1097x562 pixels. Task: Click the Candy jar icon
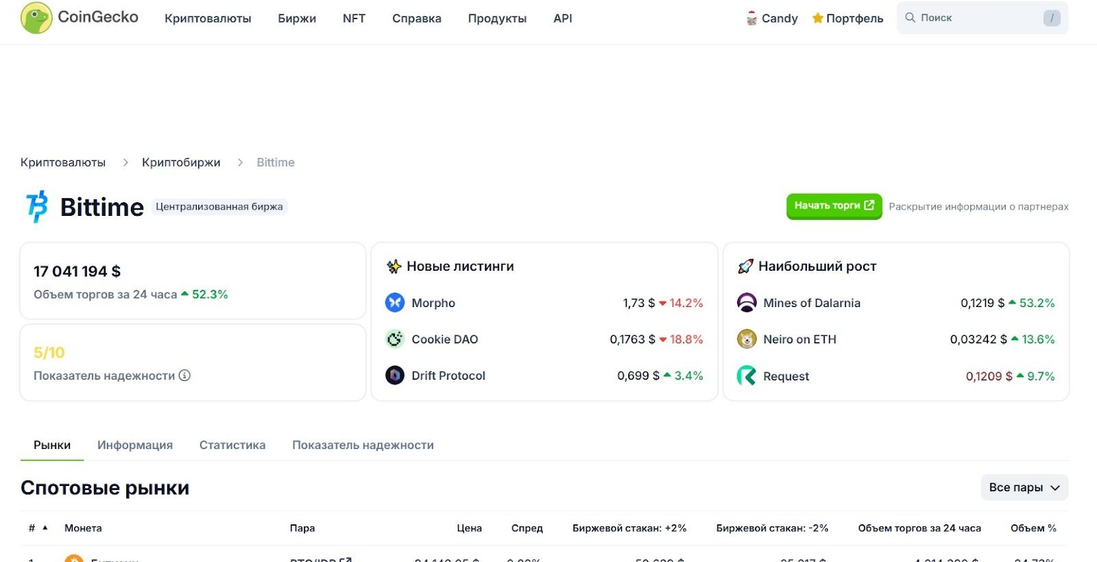click(751, 19)
